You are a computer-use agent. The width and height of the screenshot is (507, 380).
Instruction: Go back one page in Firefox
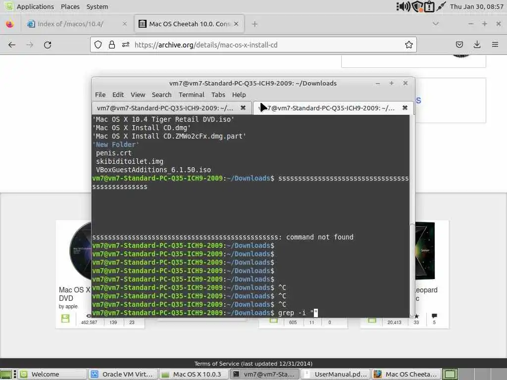[x=12, y=45]
